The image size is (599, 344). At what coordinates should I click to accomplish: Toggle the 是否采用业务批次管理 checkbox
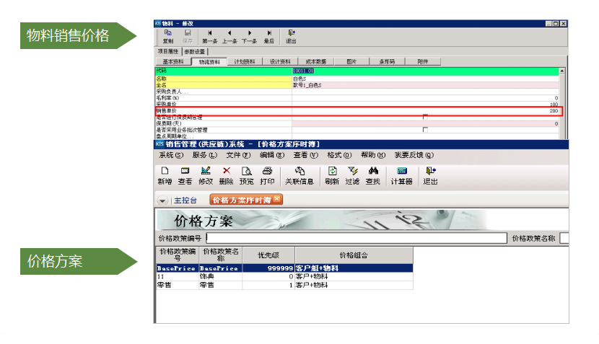click(x=425, y=129)
